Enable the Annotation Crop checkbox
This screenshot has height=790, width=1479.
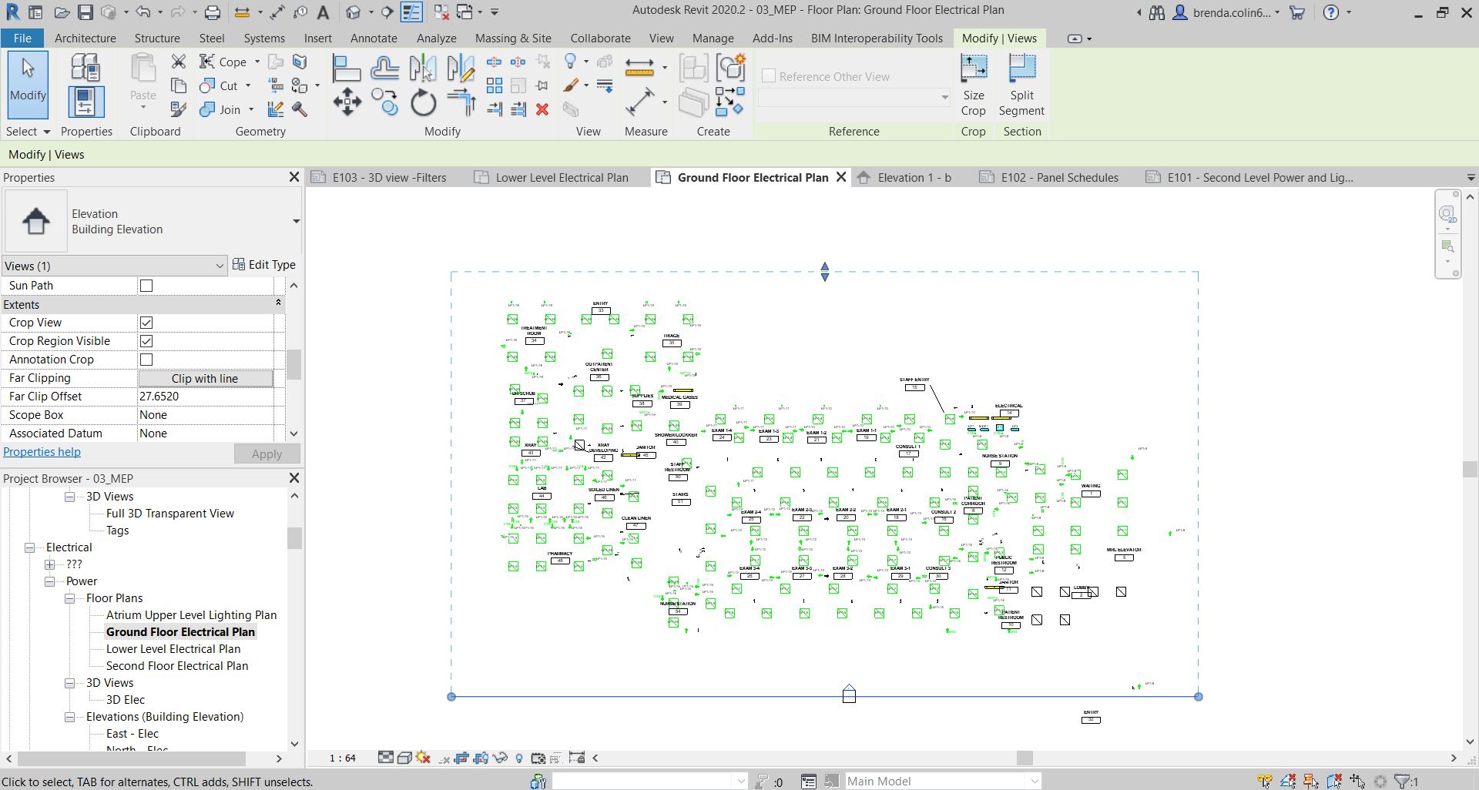[x=146, y=360]
